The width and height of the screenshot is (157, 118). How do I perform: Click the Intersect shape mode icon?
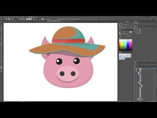[124, 25]
